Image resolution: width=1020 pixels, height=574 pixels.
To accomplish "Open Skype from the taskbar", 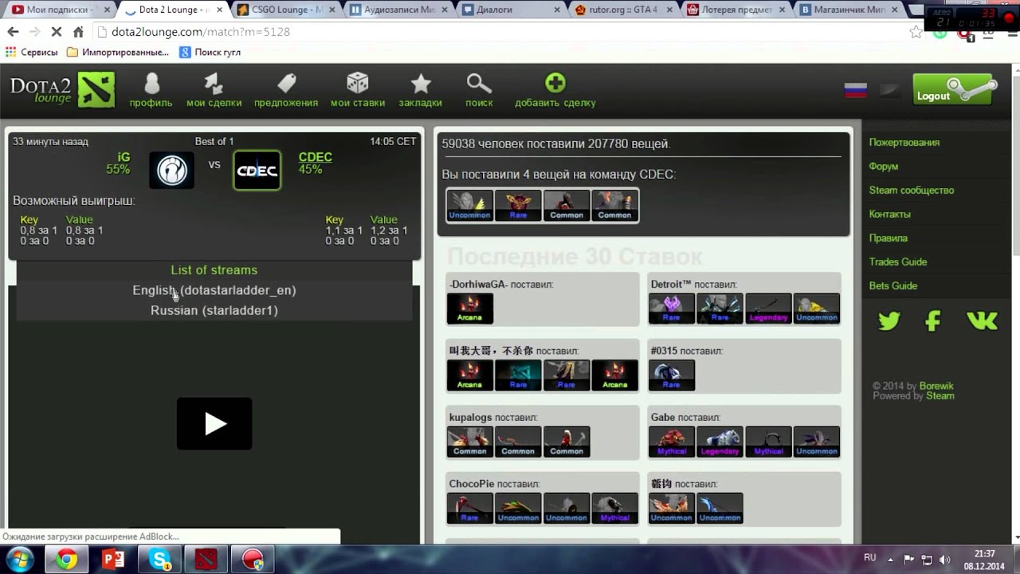I will click(x=160, y=560).
